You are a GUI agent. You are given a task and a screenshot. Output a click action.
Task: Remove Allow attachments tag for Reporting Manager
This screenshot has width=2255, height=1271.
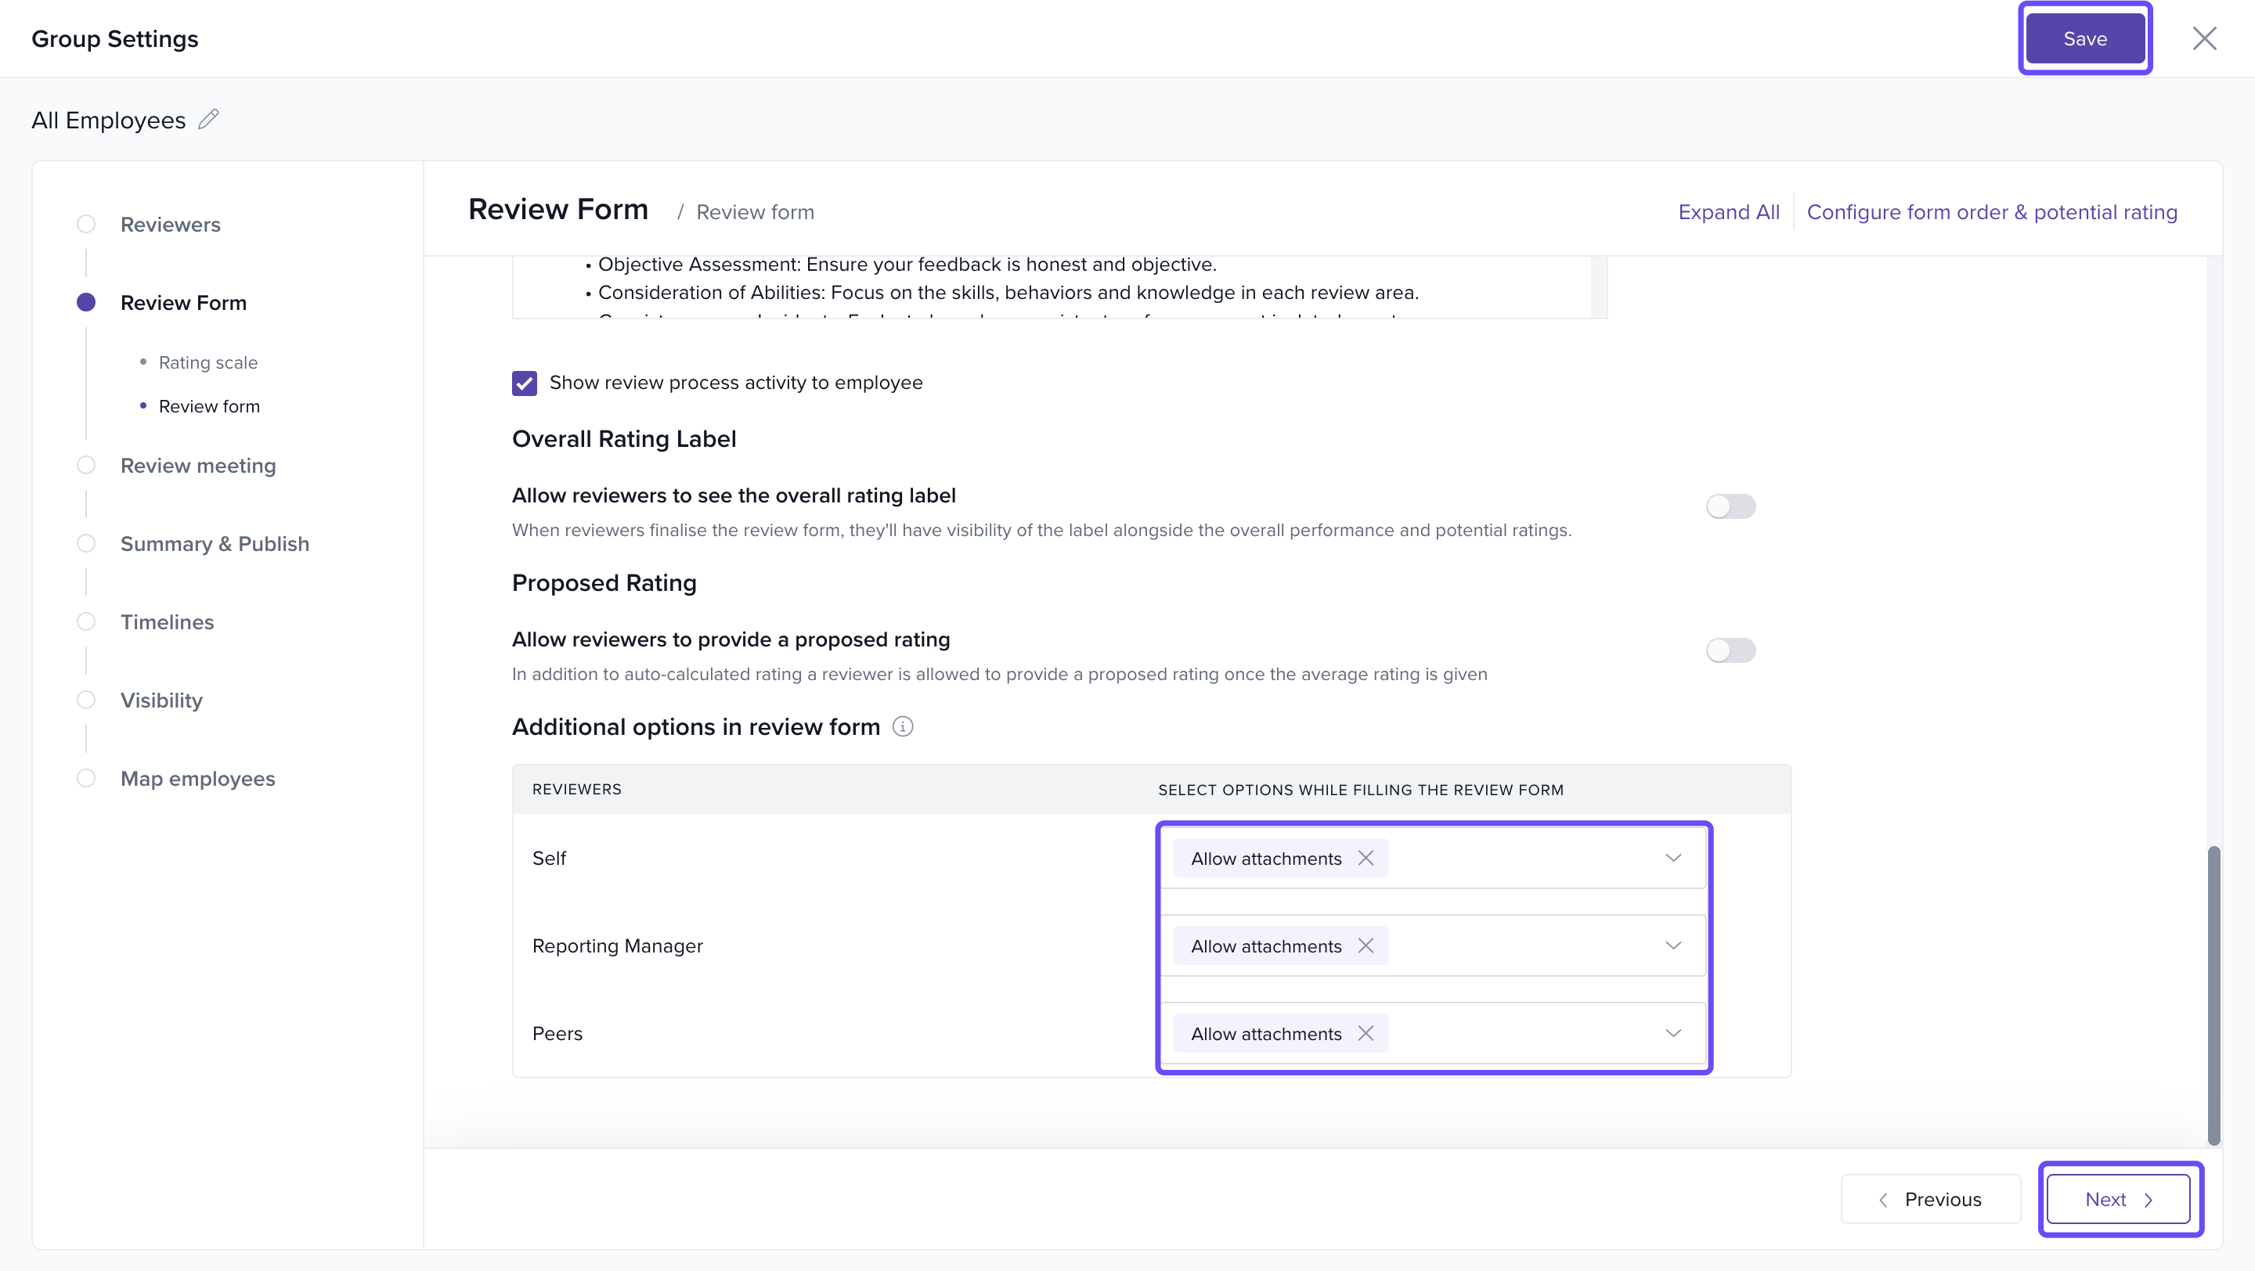pyautogui.click(x=1366, y=945)
